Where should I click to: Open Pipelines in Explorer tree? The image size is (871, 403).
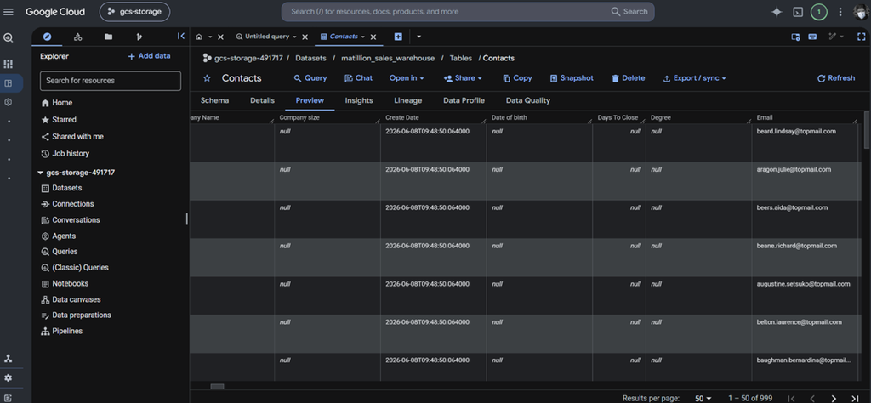(x=61, y=332)
